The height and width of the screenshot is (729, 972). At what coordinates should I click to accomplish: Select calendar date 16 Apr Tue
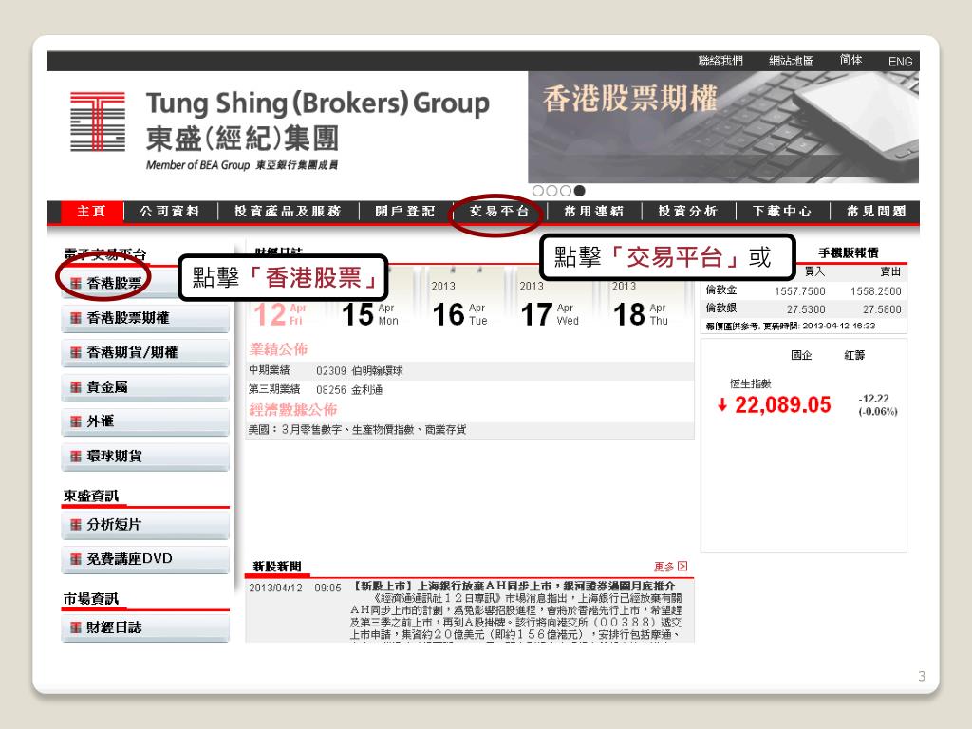coord(460,313)
